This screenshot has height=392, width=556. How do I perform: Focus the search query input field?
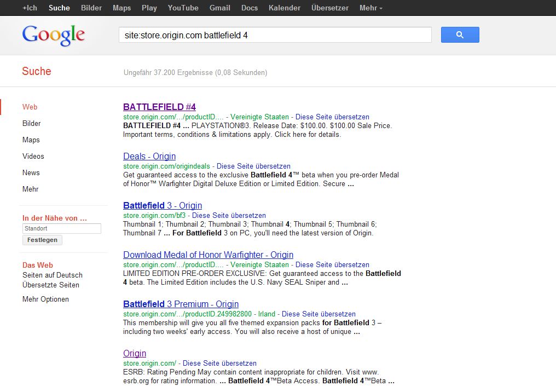[x=275, y=35]
